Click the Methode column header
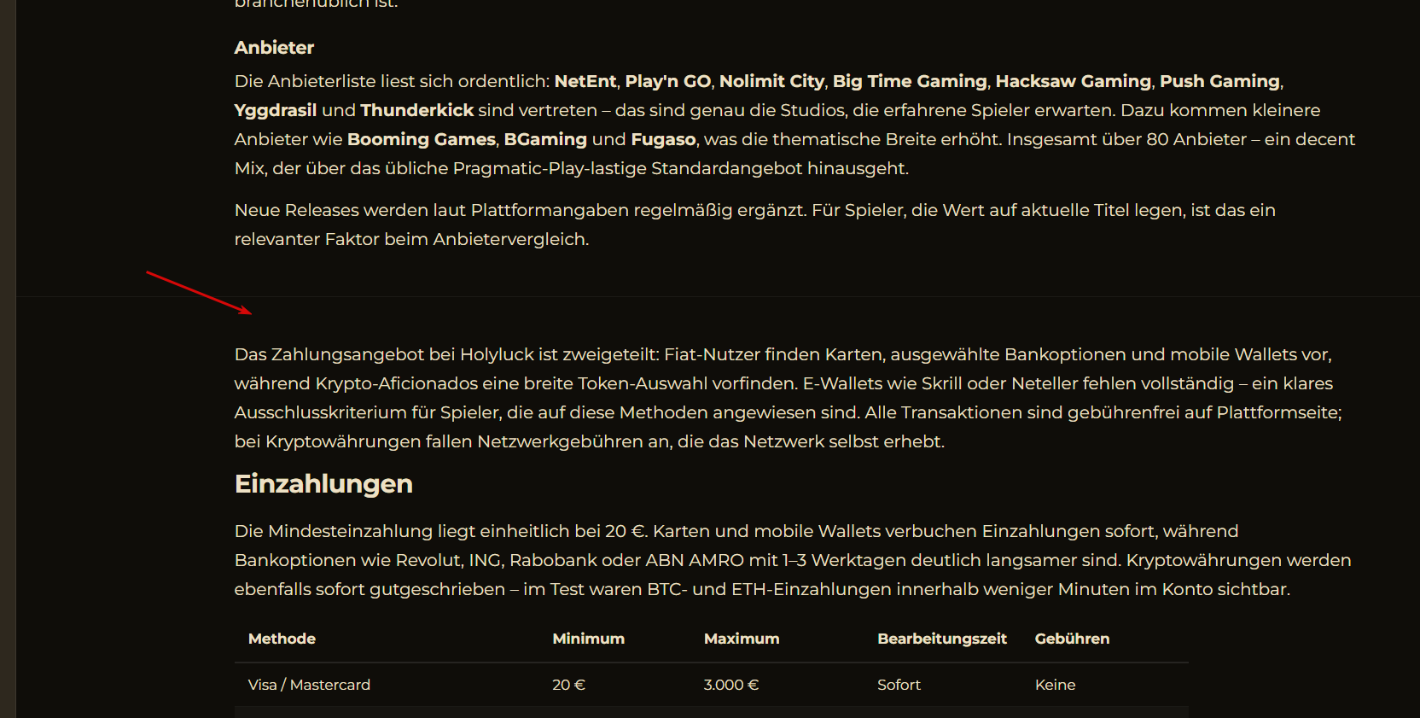Image resolution: width=1420 pixels, height=718 pixels. click(x=282, y=639)
